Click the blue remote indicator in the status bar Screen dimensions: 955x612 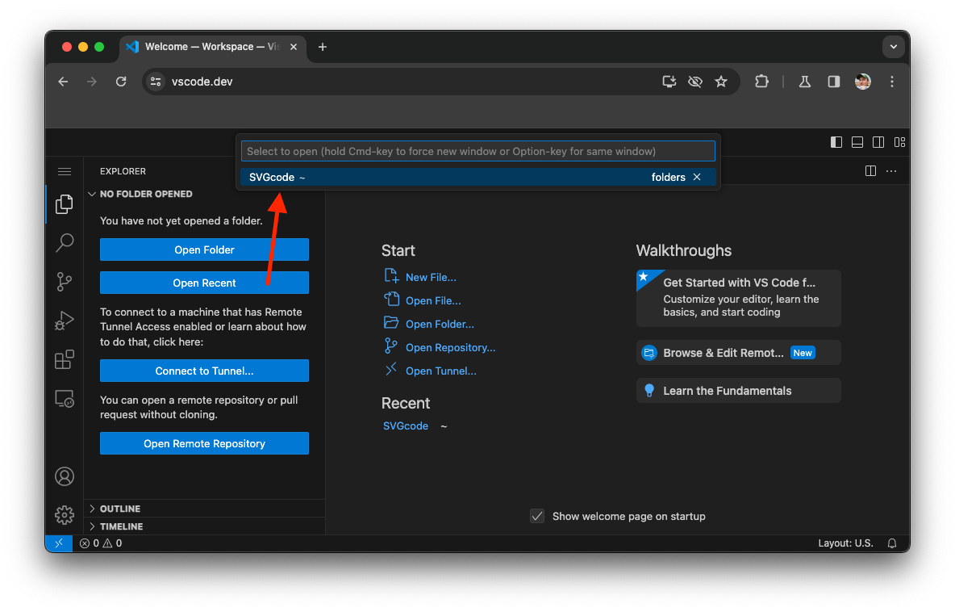point(58,543)
